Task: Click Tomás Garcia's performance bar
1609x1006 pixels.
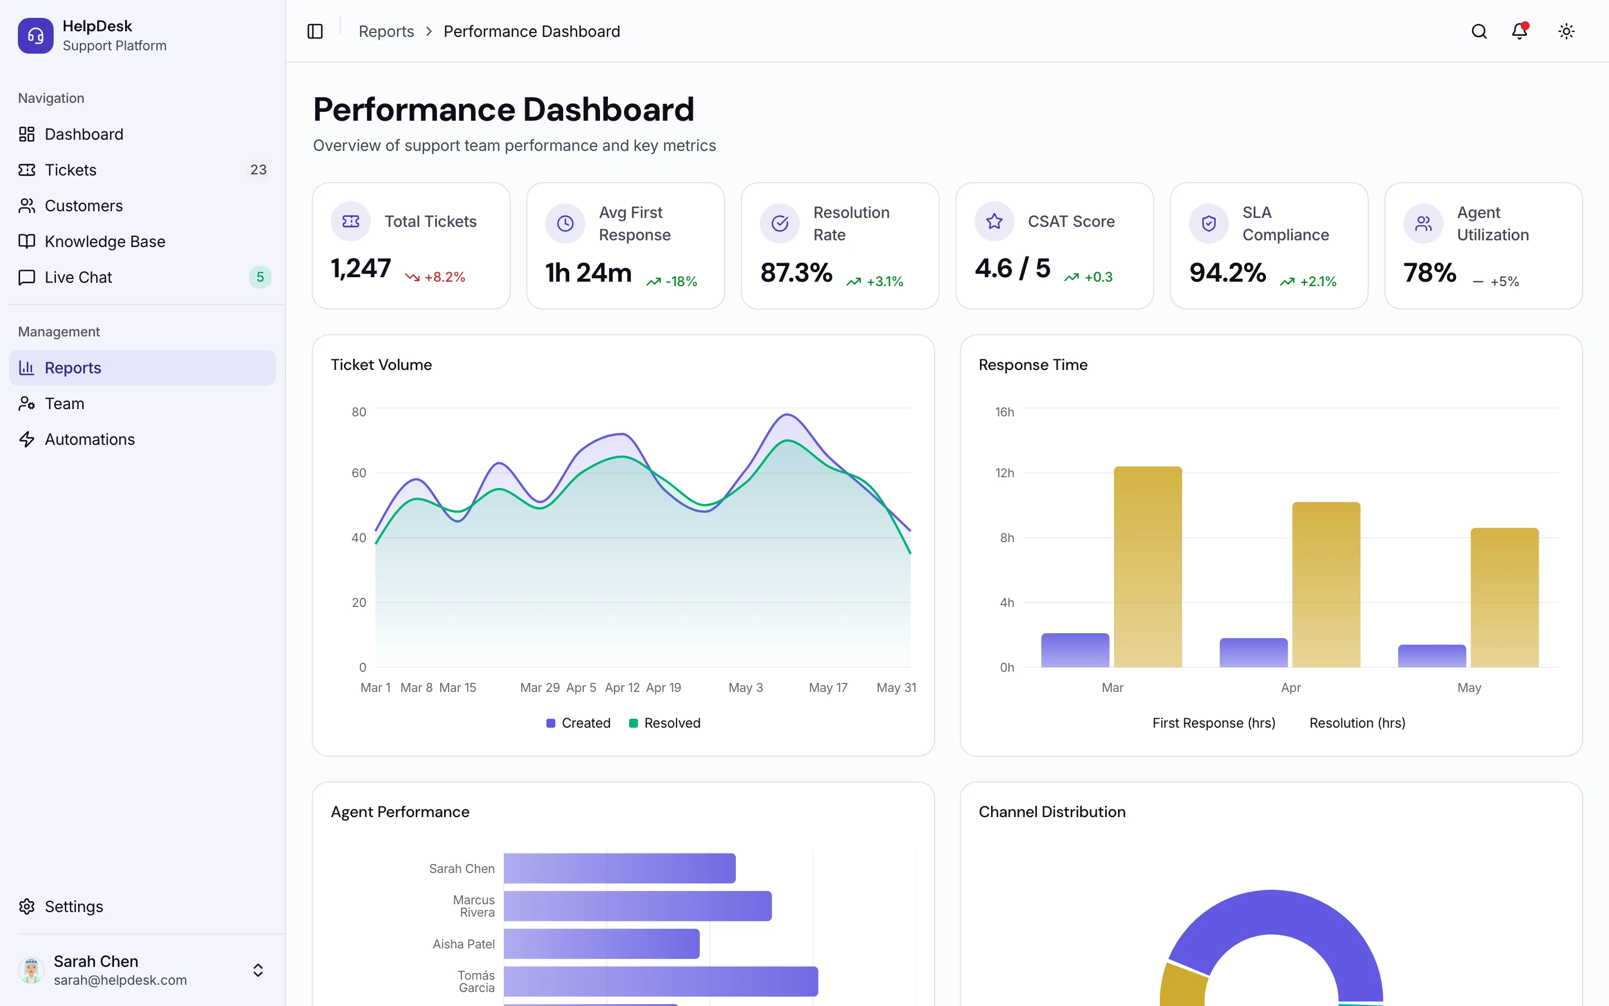Action: click(x=661, y=981)
